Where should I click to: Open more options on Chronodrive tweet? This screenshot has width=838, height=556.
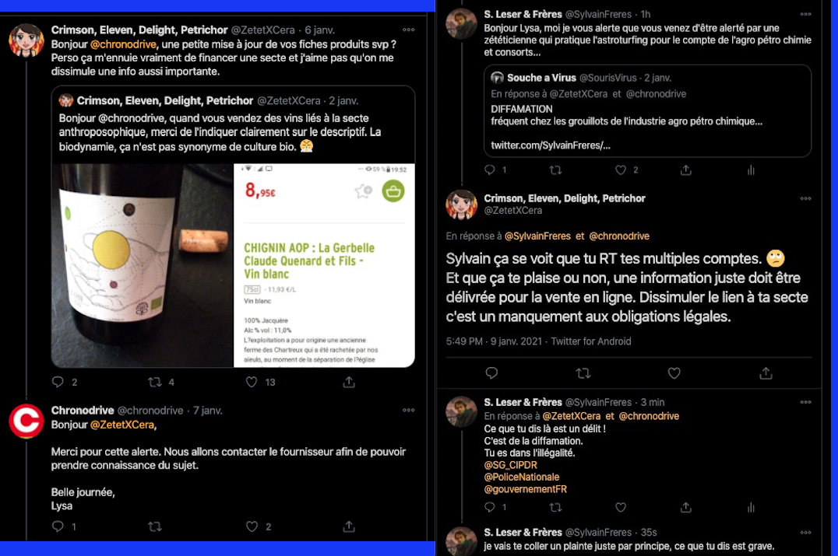pyautogui.click(x=408, y=411)
